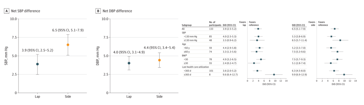Click the ≥365 d square in lap forest plot

tap(274, 75)
